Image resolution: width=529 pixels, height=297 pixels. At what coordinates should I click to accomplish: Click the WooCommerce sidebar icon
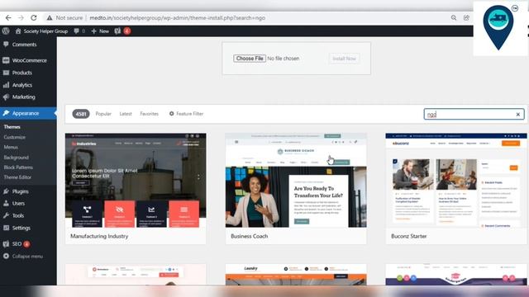[x=6, y=60]
